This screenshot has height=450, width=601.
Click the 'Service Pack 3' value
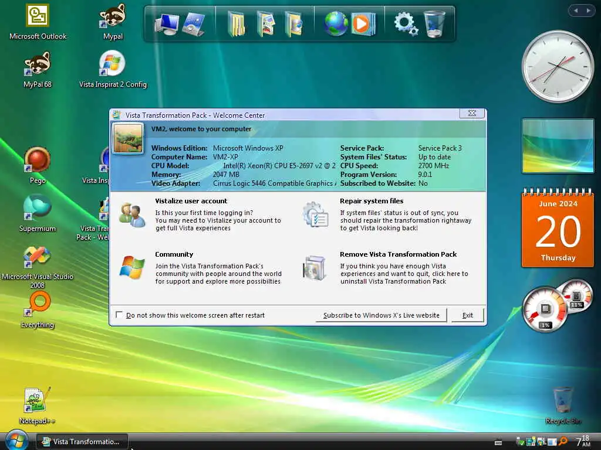440,148
